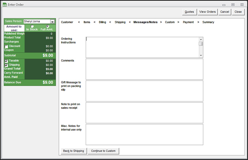This screenshot has width=248, height=160.
Task: Open the Sales Person dropdown
Action: tap(52, 22)
